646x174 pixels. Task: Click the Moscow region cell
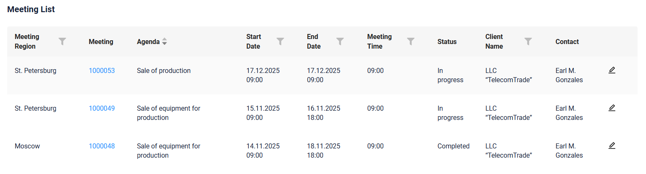tap(27, 146)
